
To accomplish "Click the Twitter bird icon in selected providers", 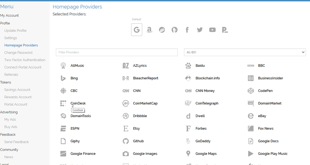I will tap(200, 30).
